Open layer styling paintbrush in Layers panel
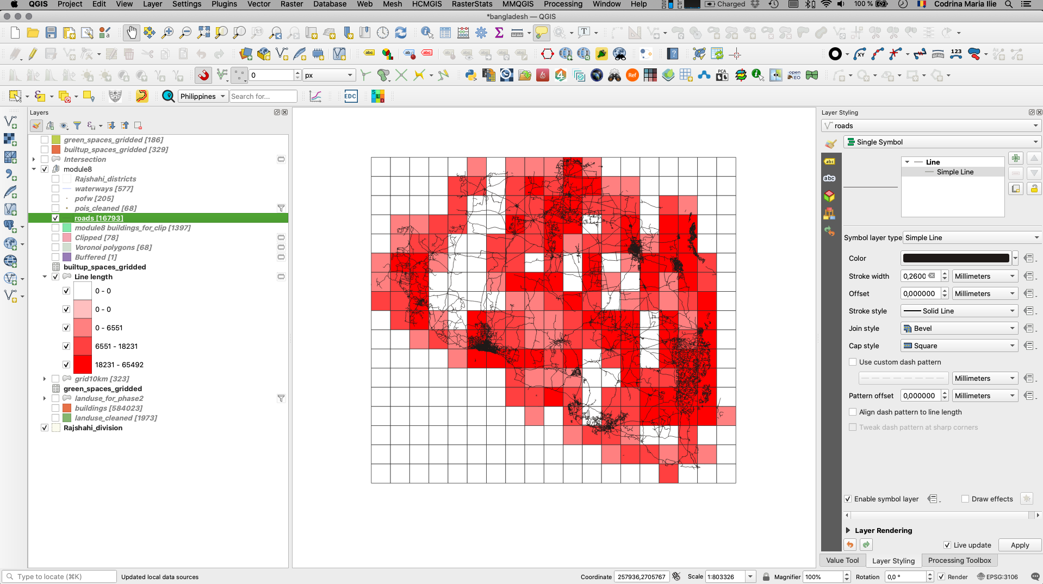1043x584 pixels. pyautogui.click(x=36, y=126)
